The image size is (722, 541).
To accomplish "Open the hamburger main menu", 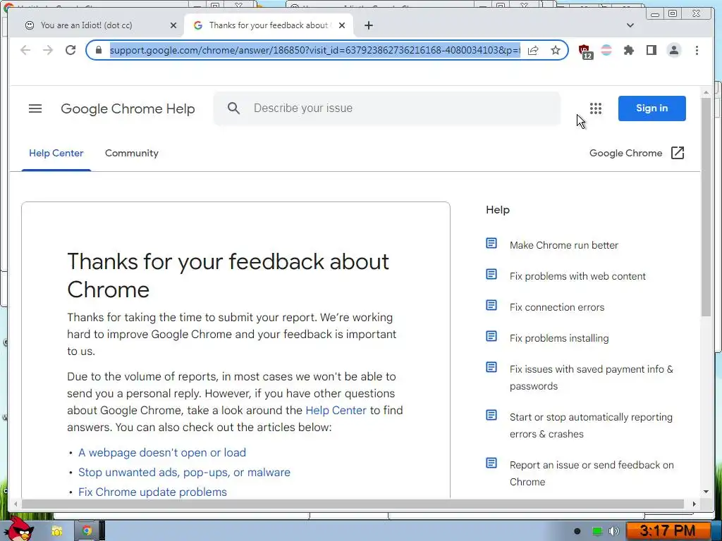I will (x=35, y=108).
